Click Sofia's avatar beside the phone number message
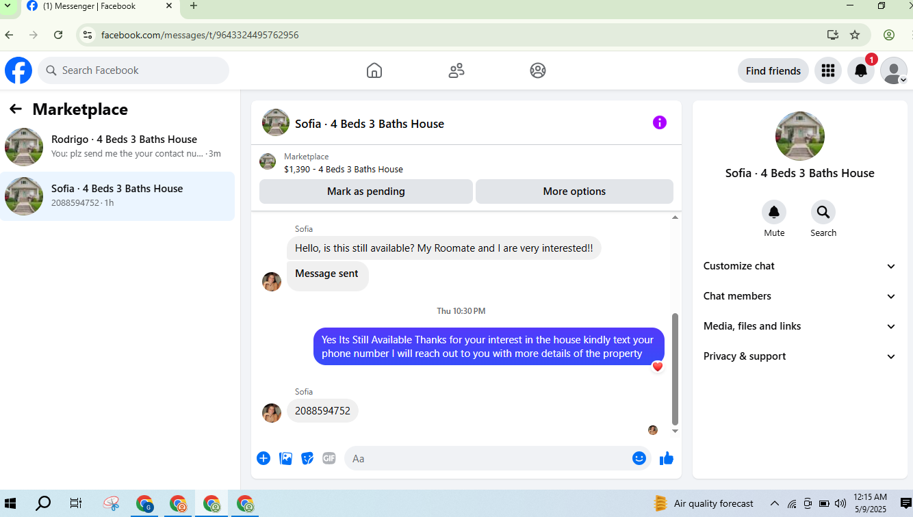 click(x=272, y=413)
